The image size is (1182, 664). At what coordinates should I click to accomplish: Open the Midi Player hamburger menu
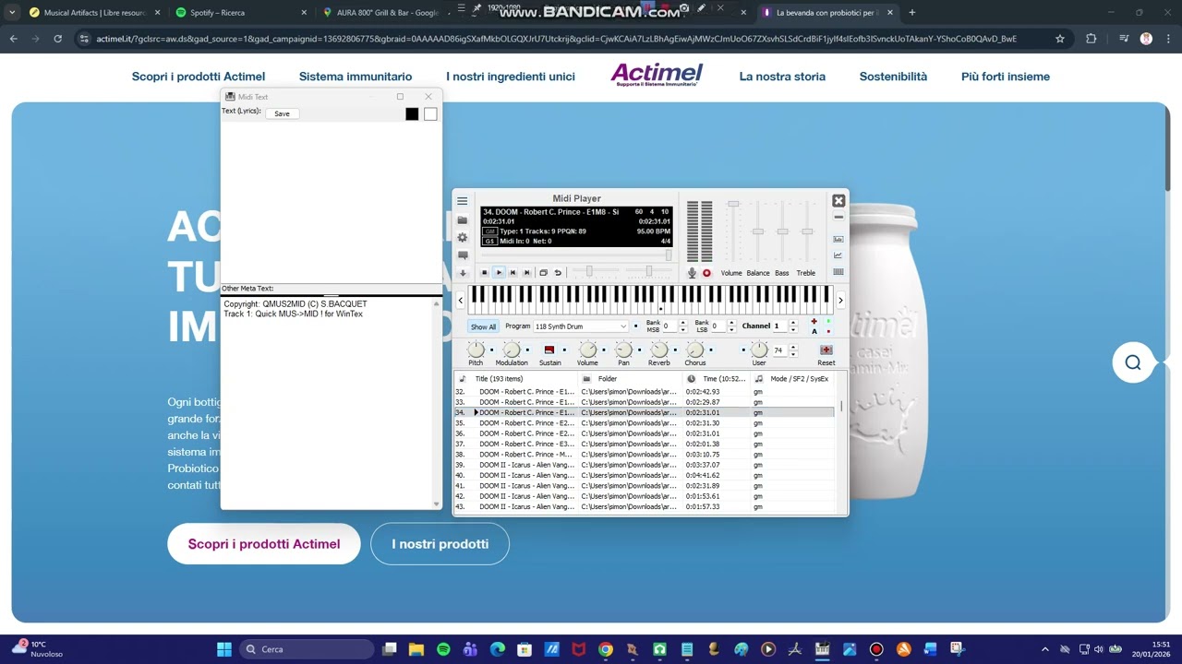(x=463, y=201)
